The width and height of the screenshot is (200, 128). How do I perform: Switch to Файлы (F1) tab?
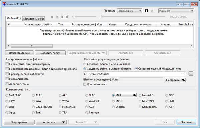click(x=14, y=18)
